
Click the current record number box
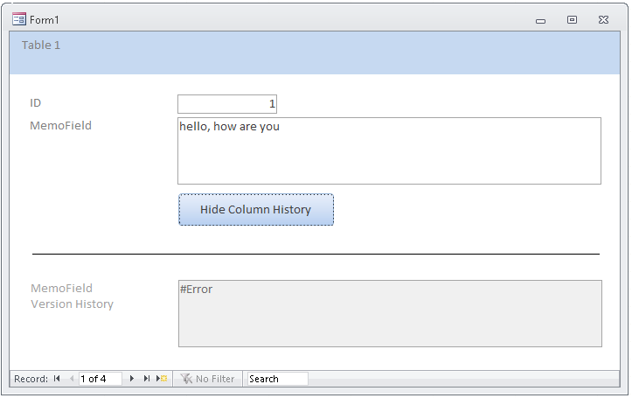click(100, 379)
